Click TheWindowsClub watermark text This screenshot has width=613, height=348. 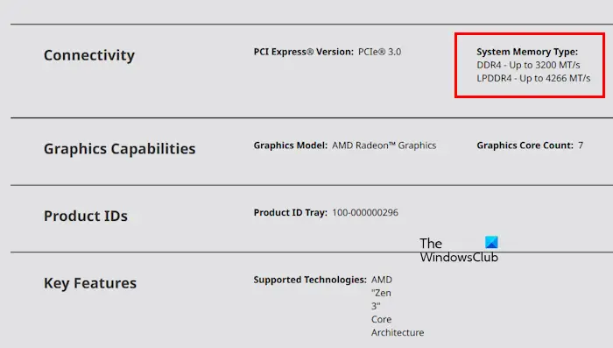tap(459, 250)
